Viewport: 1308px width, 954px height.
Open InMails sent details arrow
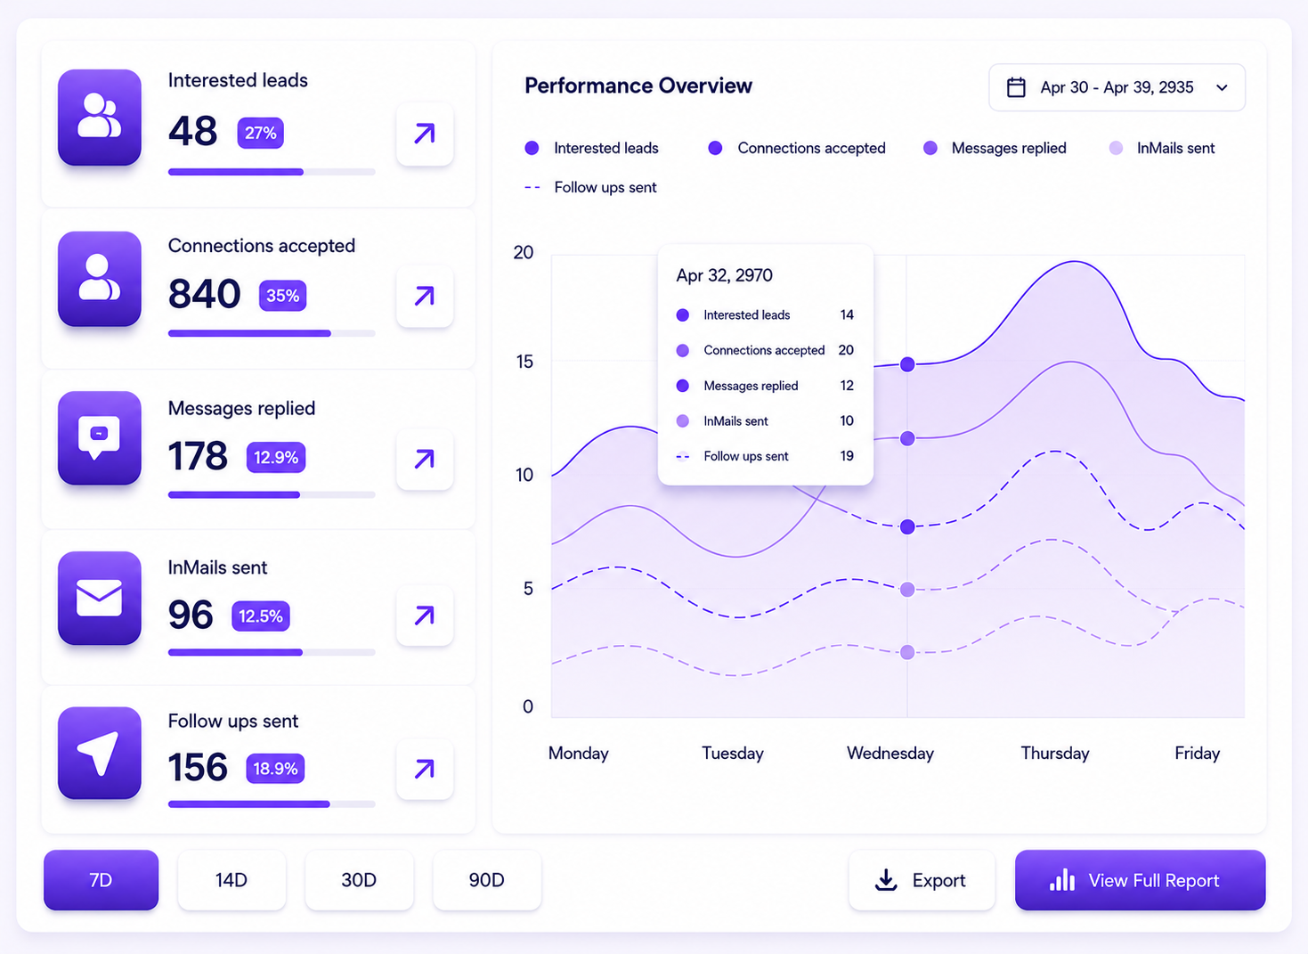425,615
